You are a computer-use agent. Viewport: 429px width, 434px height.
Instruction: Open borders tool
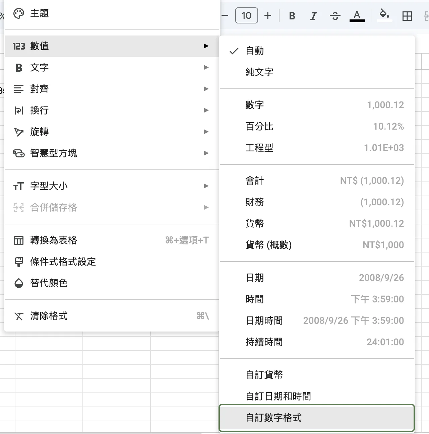coord(407,16)
